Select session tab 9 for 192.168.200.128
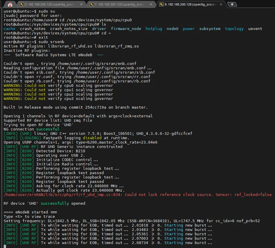275x248 pixels. pos(191,5)
